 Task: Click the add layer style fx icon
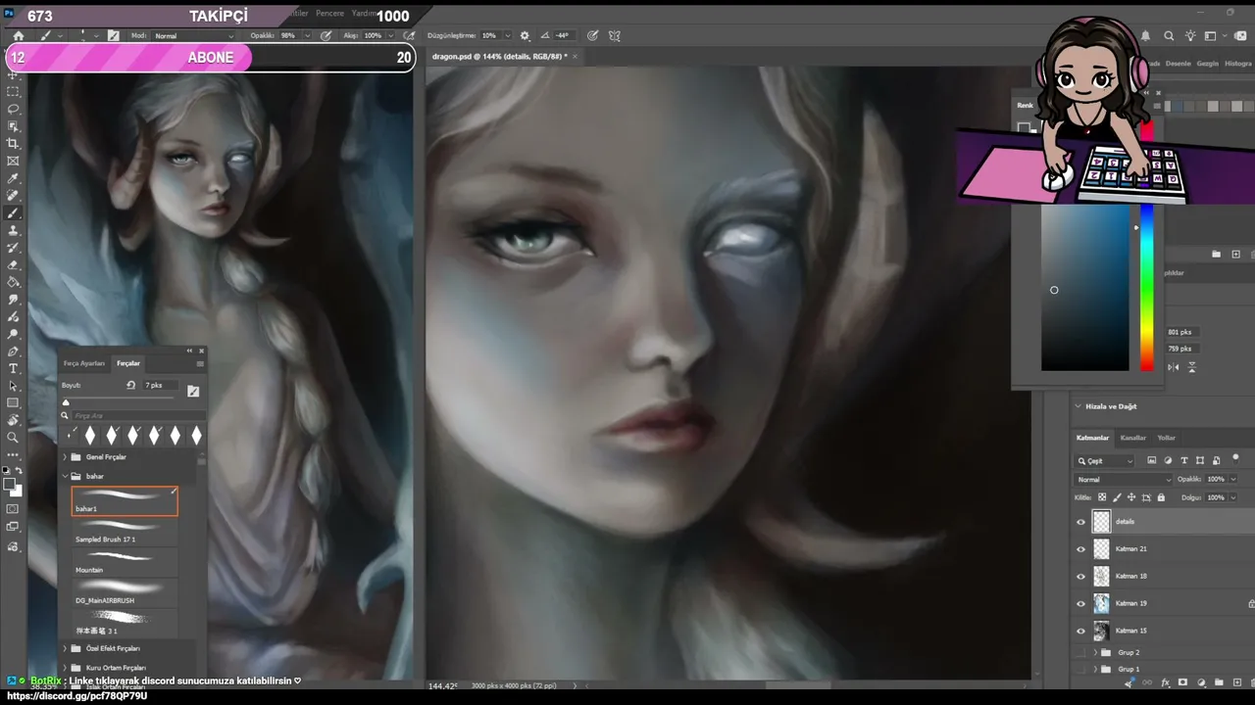point(1165,682)
